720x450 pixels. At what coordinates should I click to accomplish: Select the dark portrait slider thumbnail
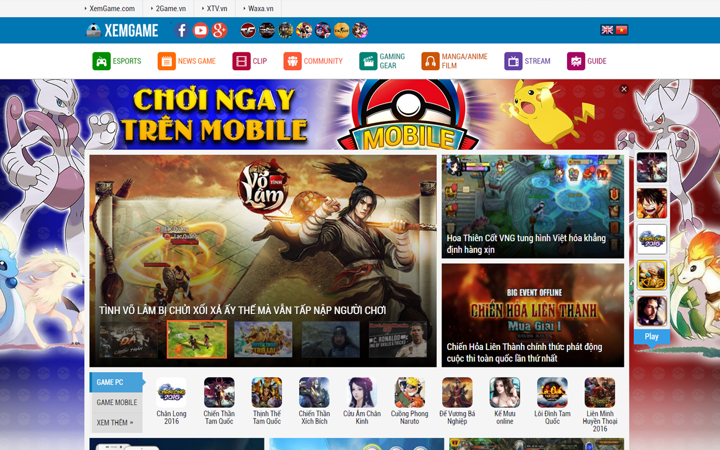point(331,339)
